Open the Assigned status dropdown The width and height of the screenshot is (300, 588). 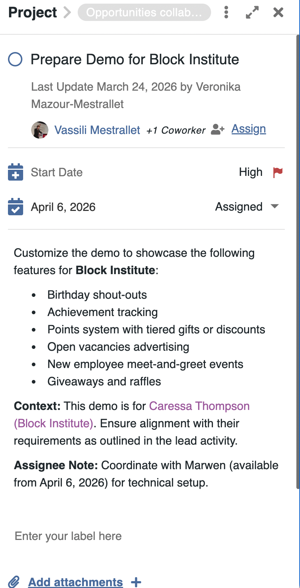coord(247,207)
